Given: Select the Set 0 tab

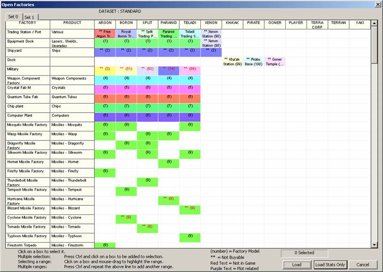Looking at the screenshot, I should coord(13,17).
